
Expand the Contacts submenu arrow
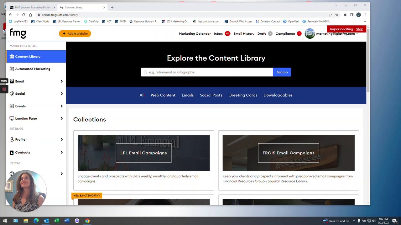61,152
